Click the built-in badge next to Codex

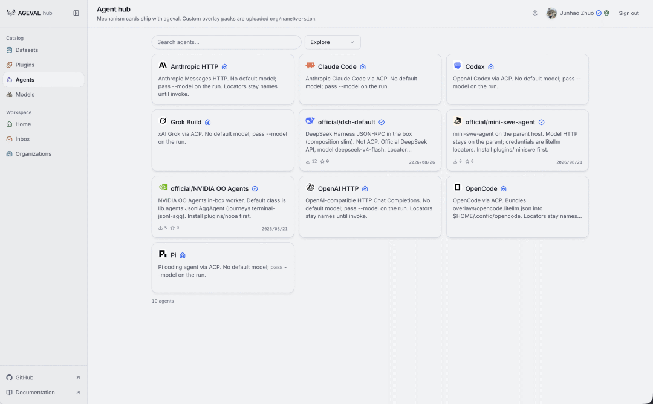491,67
